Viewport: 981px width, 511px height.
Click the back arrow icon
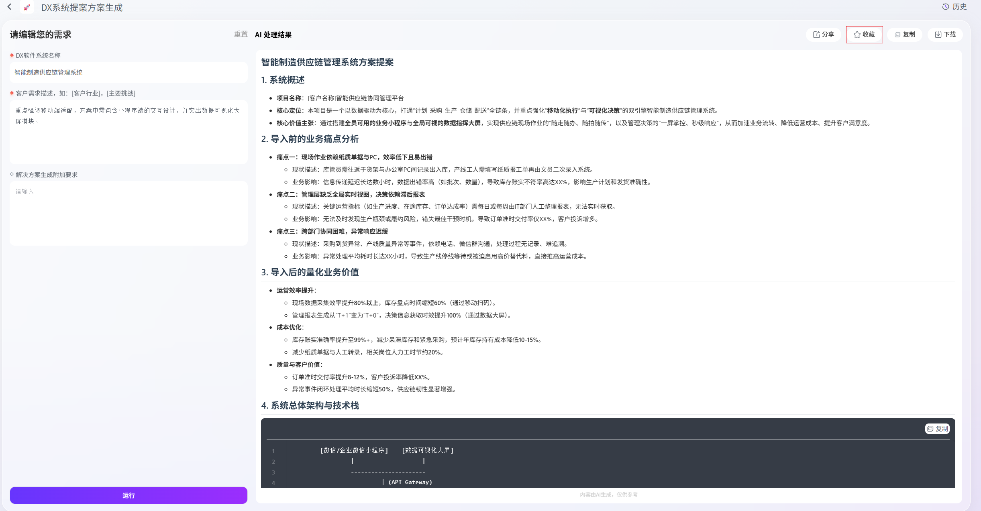(10, 7)
